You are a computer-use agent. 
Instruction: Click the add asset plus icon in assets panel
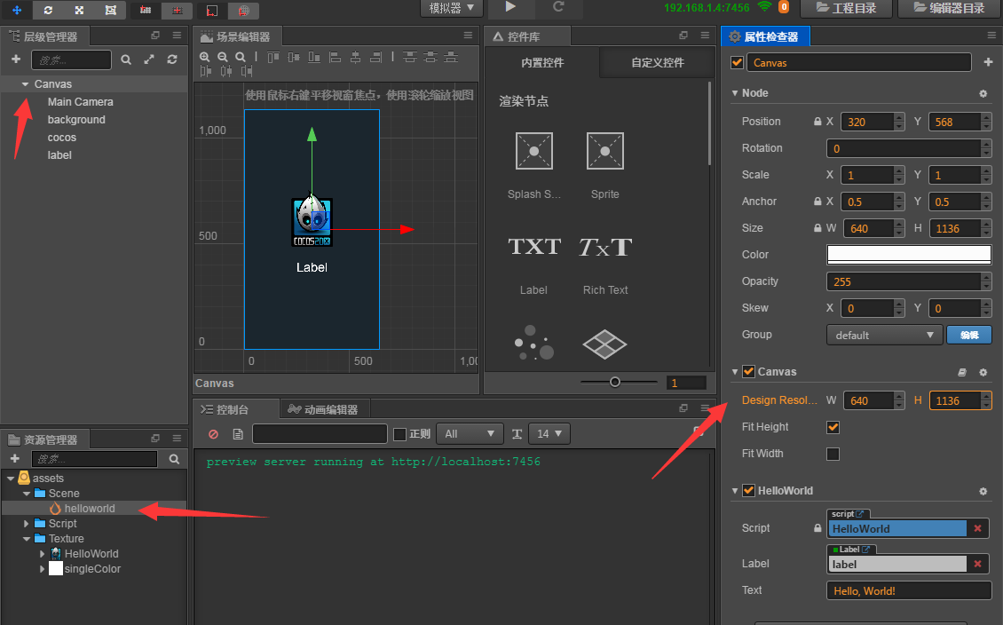(x=15, y=459)
